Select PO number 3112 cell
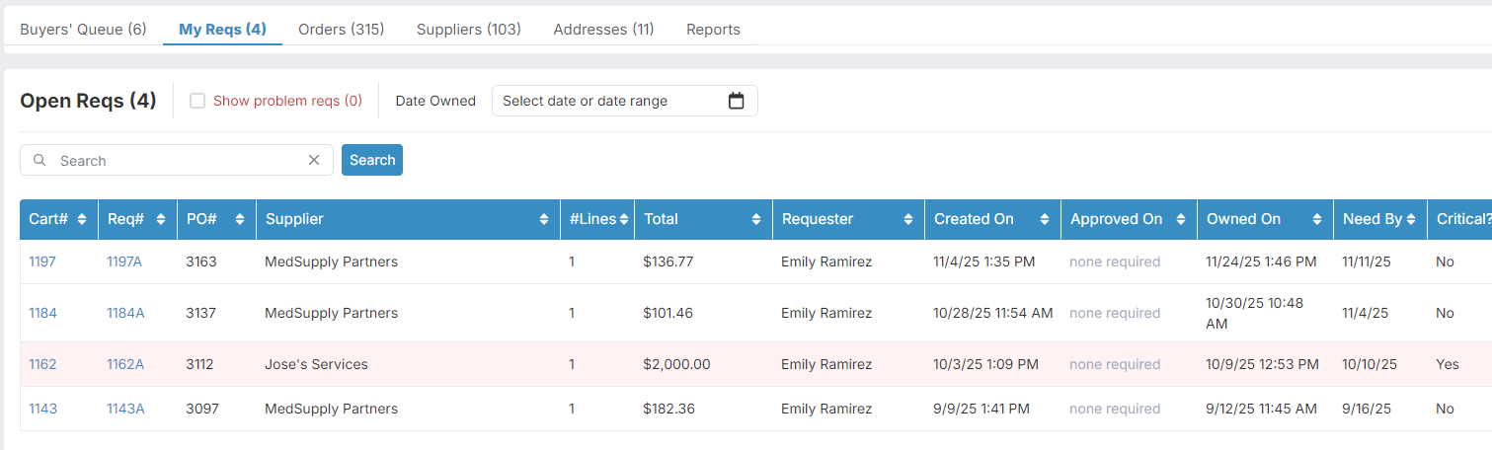The width and height of the screenshot is (1492, 450). pos(201,364)
